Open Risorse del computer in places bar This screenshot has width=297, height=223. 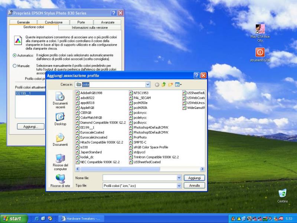click(x=60, y=162)
